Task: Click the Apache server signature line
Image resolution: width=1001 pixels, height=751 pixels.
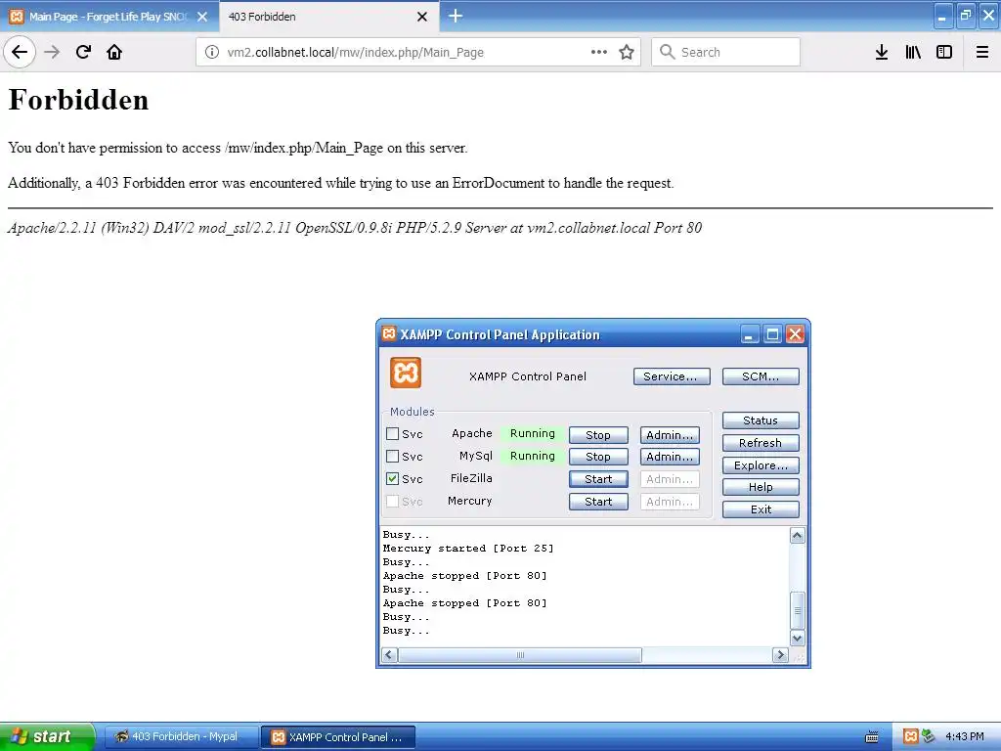Action: tap(355, 227)
